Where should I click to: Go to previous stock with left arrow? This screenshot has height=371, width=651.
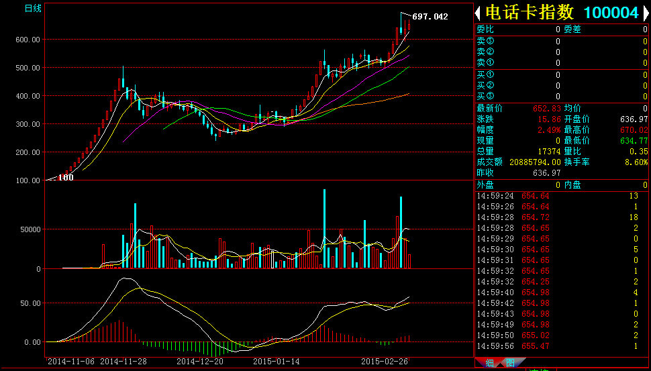tap(478, 13)
